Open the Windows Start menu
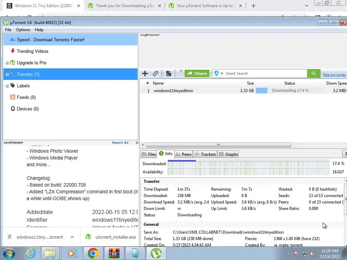The width and height of the screenshot is (347, 260). point(9,253)
